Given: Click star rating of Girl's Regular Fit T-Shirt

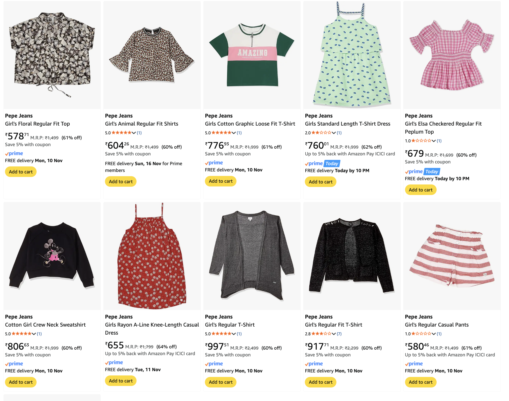Looking at the screenshot, I should (x=321, y=334).
